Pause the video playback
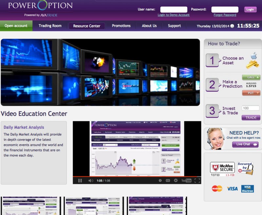 80,181
